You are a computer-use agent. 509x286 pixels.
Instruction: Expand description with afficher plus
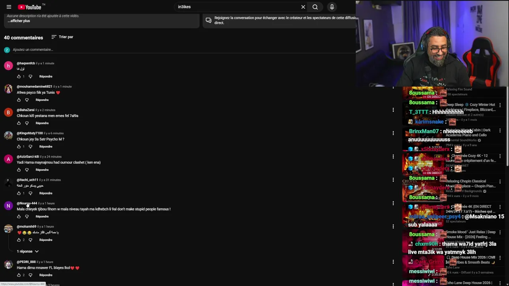18,21
